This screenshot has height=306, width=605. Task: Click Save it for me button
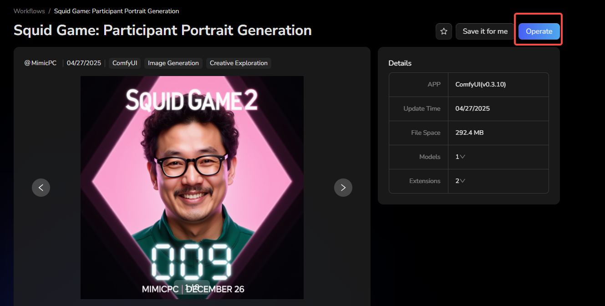[485, 31]
